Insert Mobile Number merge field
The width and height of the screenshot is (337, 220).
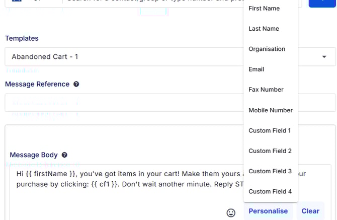click(x=270, y=110)
